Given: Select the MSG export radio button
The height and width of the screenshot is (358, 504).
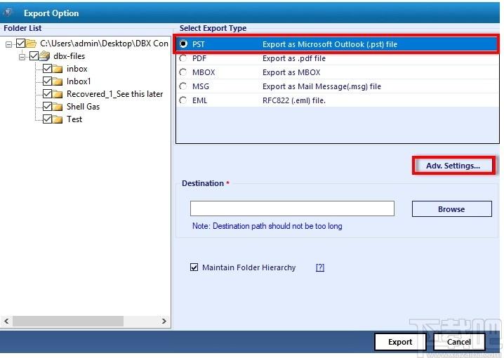Looking at the screenshot, I should [183, 86].
